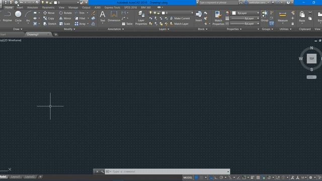
Task: Open Layer Properties manager
Action: point(141,18)
